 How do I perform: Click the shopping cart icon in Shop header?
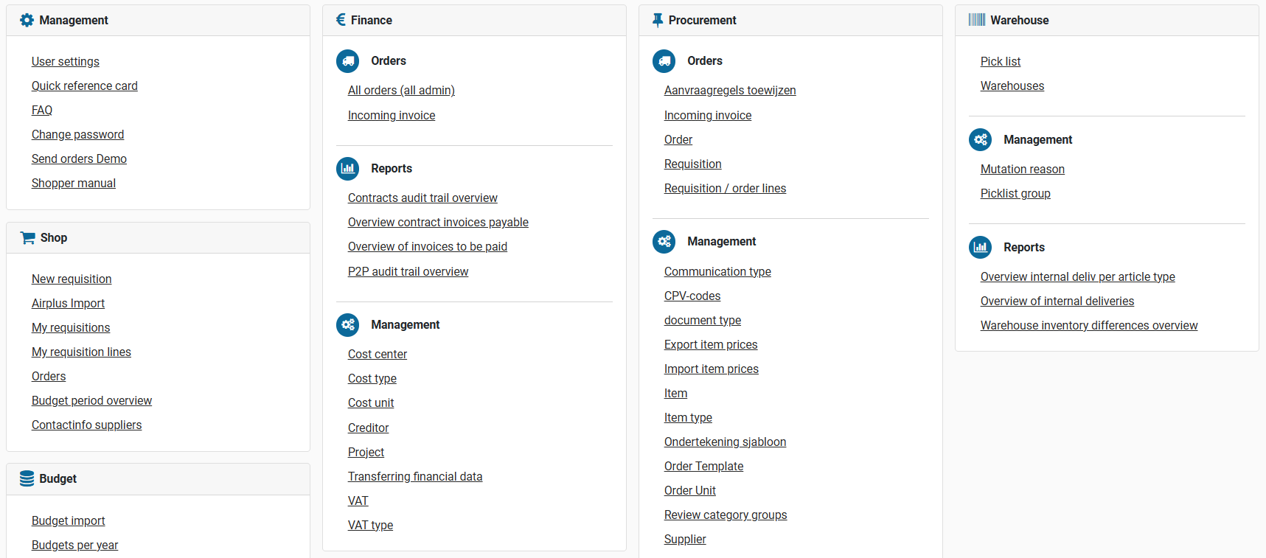[28, 238]
